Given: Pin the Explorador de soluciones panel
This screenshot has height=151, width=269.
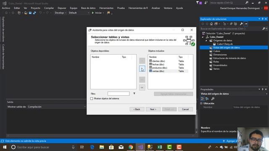Looking at the screenshot, I should click(262, 19).
